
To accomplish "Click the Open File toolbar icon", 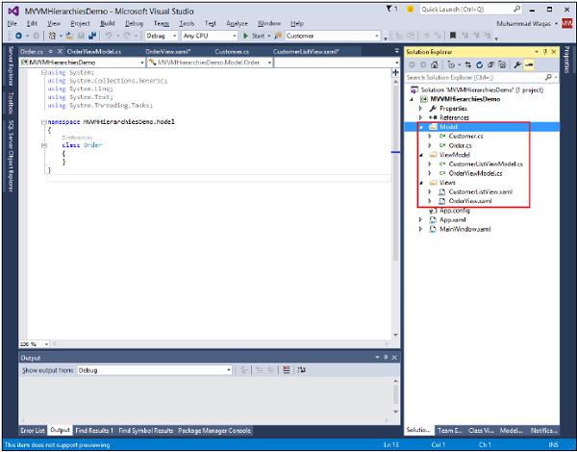I will point(69,36).
